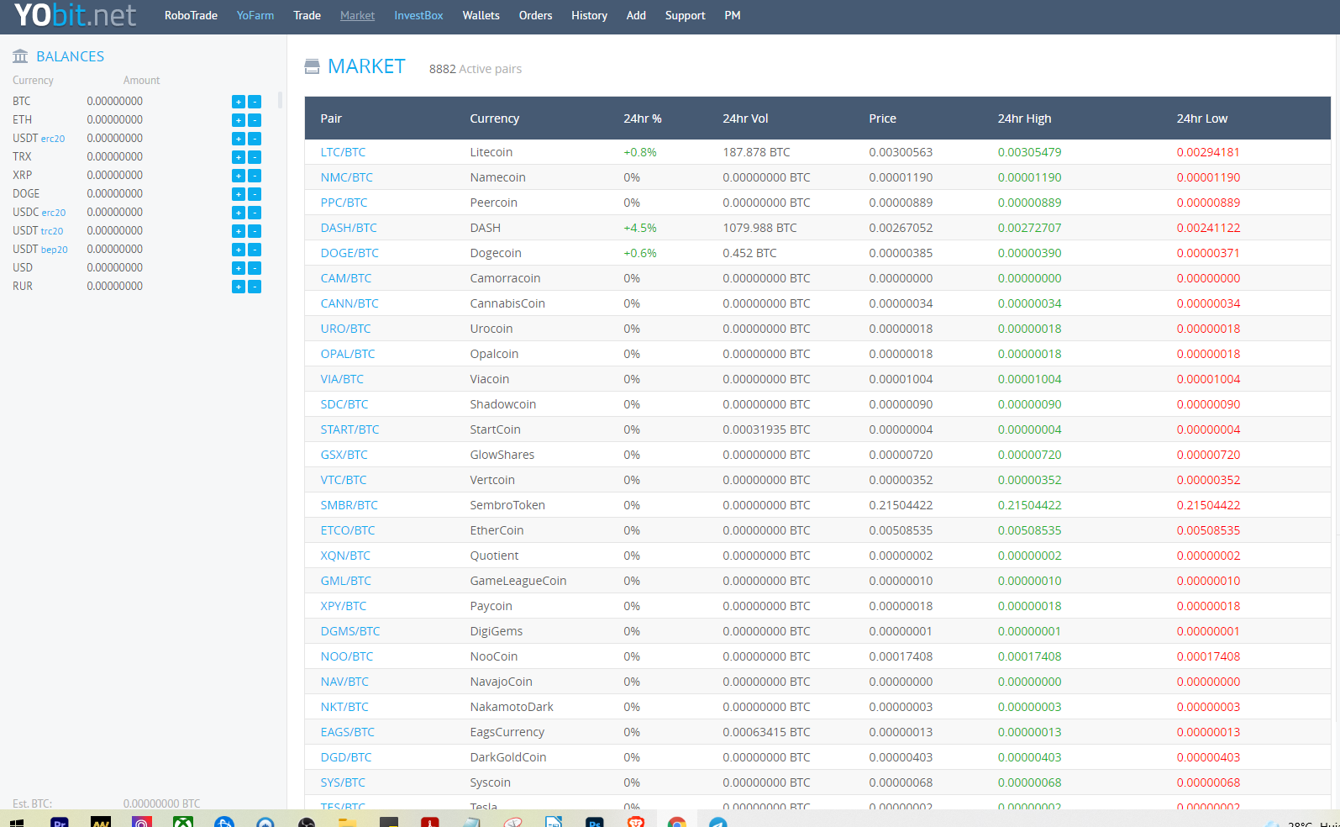This screenshot has width=1340, height=827.
Task: Open Google Chrome from the taskbar
Action: pos(677,823)
